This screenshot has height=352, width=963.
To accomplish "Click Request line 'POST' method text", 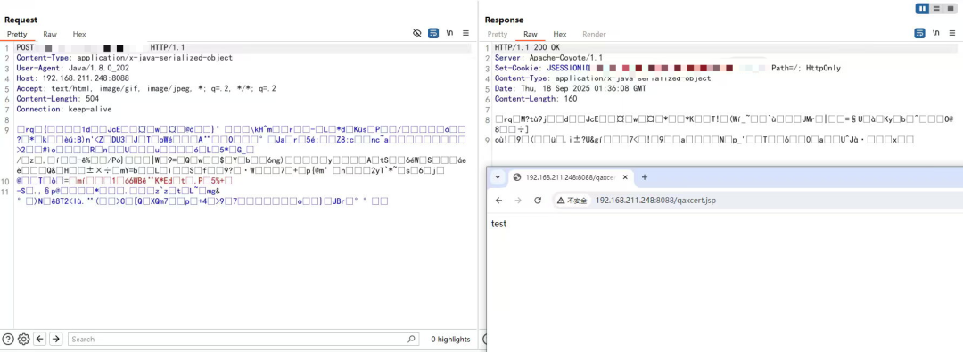I will pyautogui.click(x=25, y=47).
